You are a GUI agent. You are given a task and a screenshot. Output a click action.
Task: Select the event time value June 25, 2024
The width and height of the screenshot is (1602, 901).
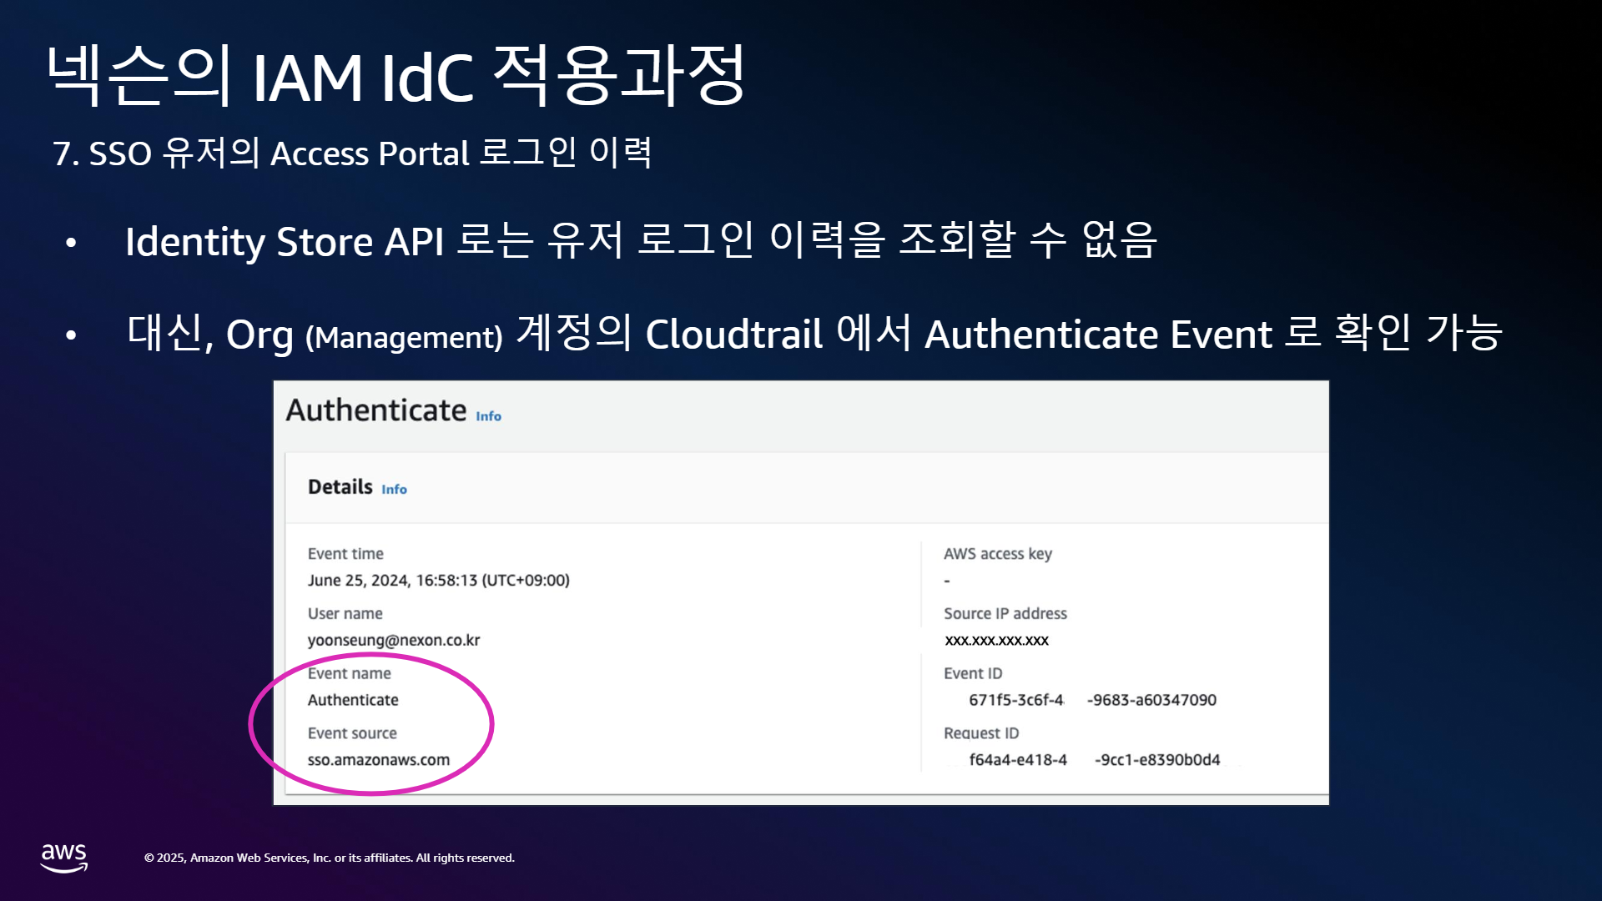(x=438, y=581)
